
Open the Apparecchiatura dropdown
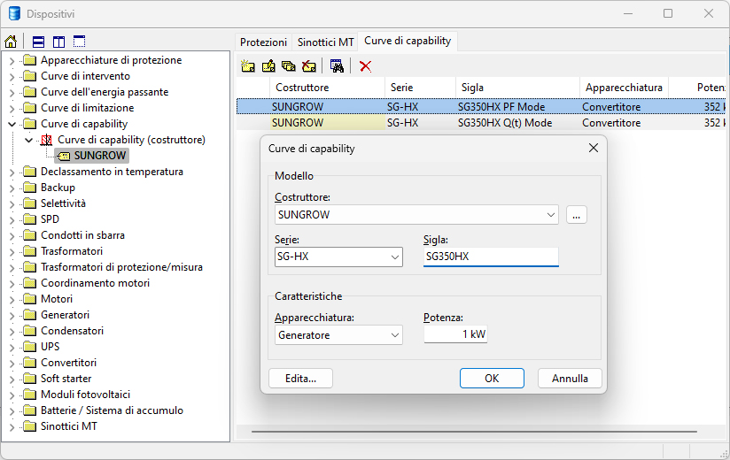click(394, 335)
